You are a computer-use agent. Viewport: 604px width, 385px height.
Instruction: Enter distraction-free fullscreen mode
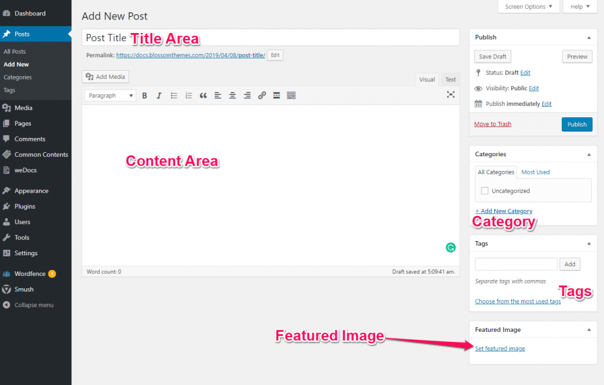click(451, 94)
